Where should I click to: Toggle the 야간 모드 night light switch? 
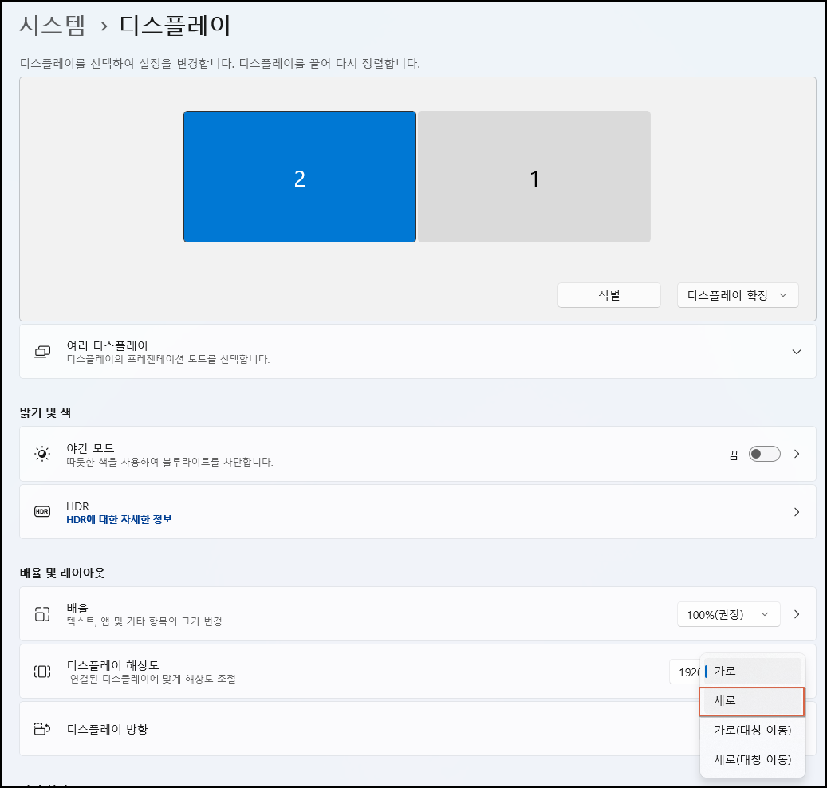pyautogui.click(x=764, y=454)
